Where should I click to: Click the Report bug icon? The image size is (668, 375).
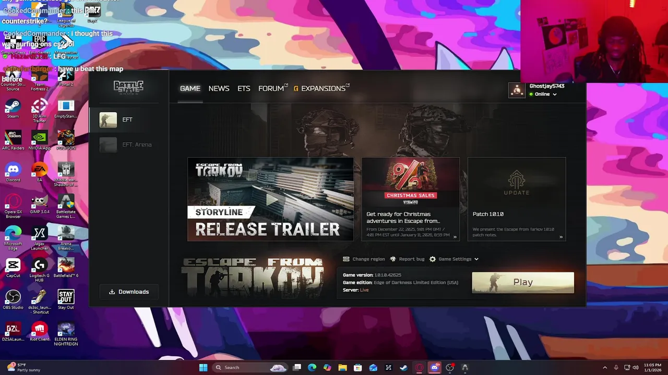coord(393,259)
